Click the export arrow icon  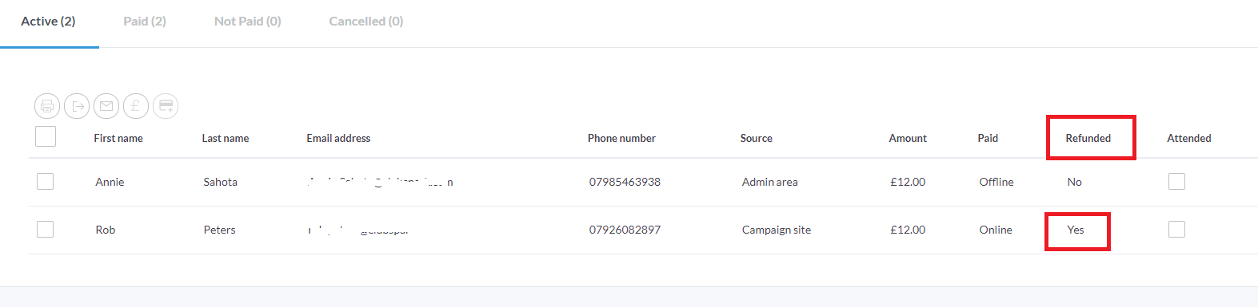pyautogui.click(x=77, y=106)
